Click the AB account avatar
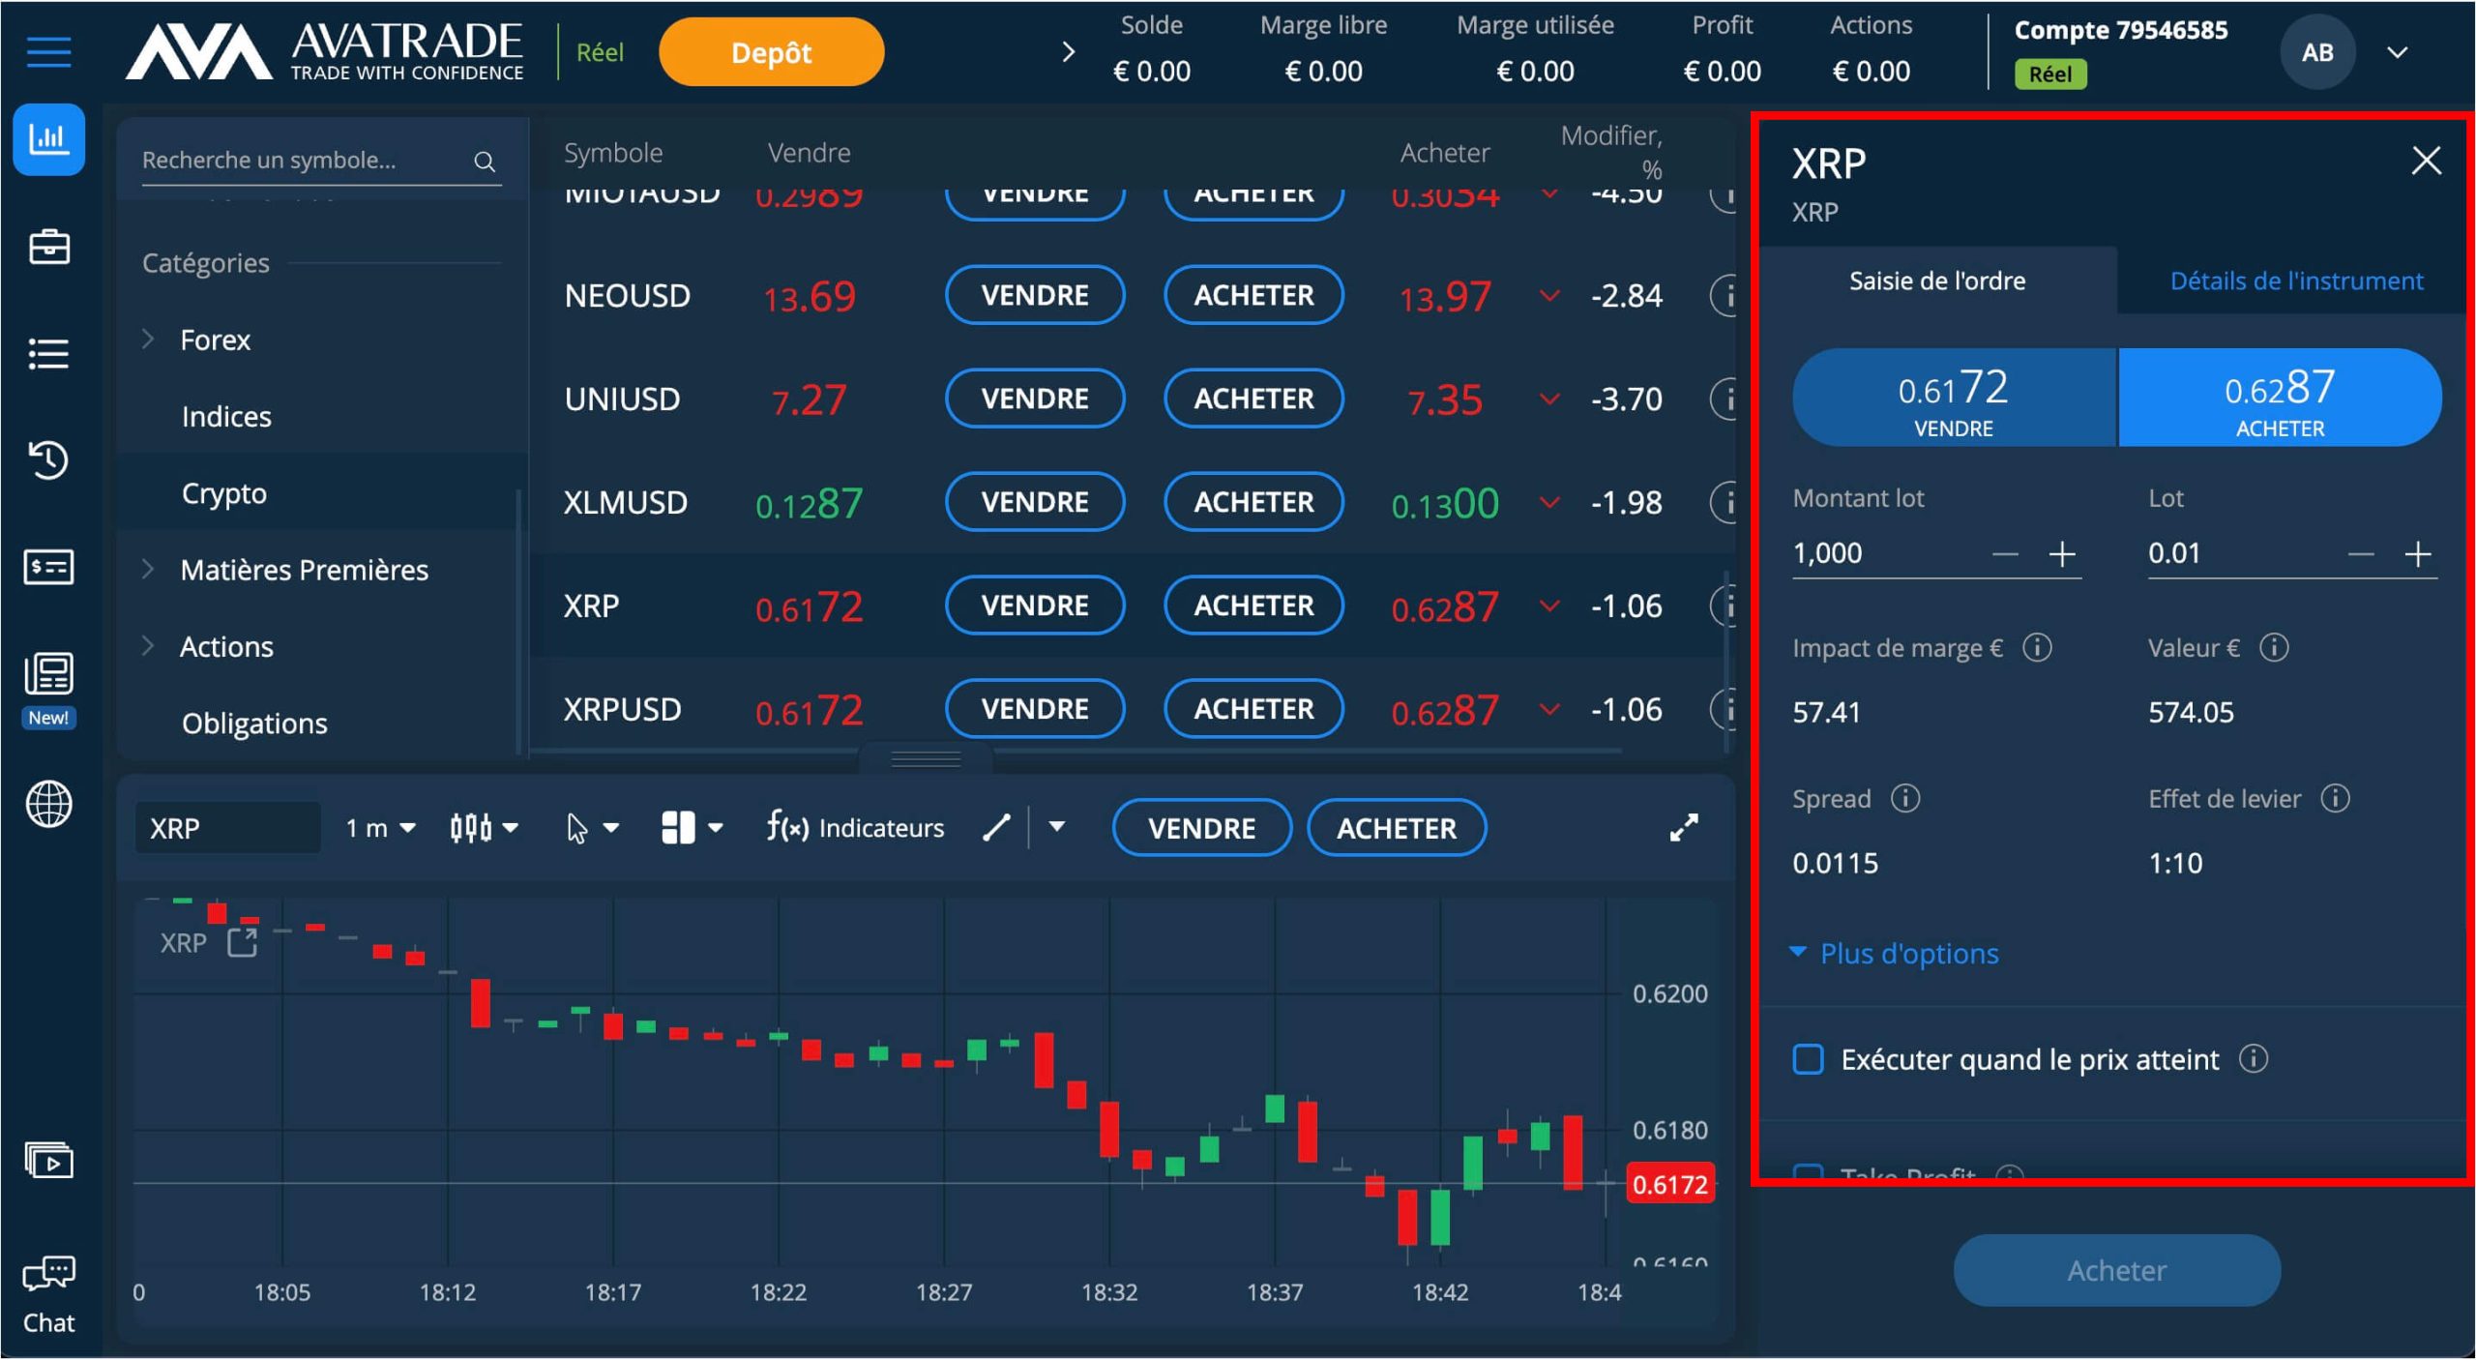2476x1360 pixels. (2317, 52)
